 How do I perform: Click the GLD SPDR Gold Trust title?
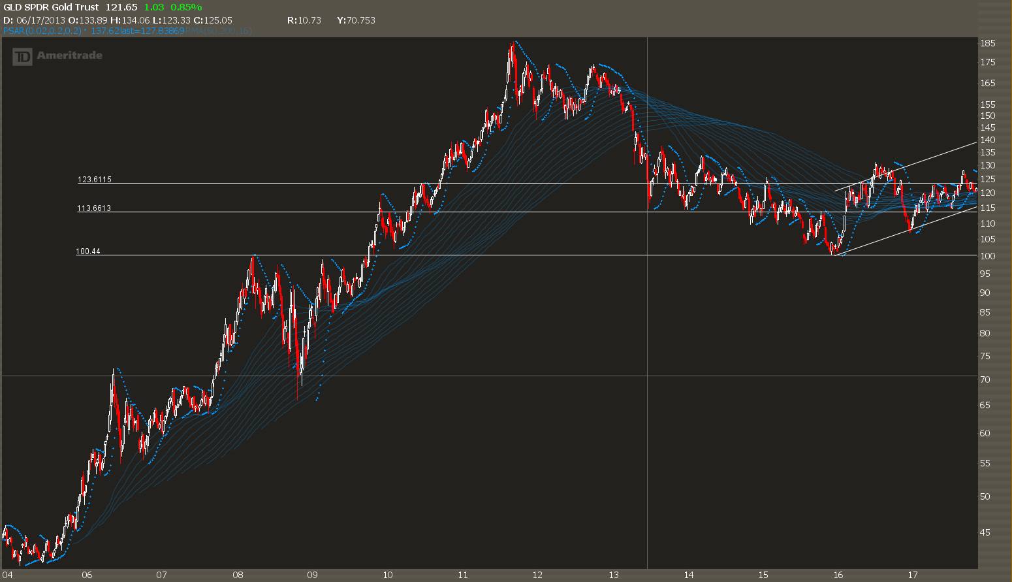51,7
